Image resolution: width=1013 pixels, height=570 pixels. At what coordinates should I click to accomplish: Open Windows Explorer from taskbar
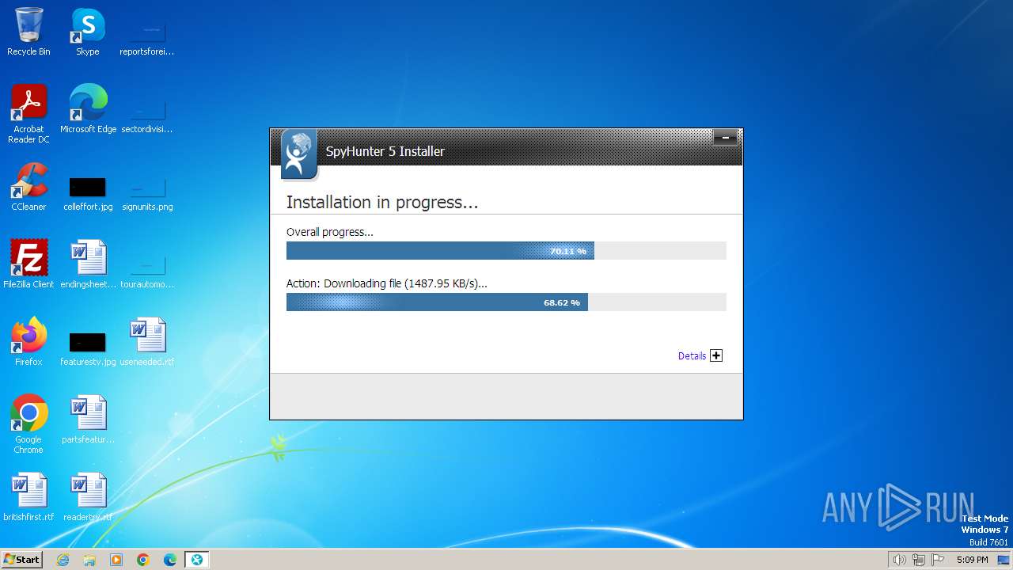(x=89, y=560)
